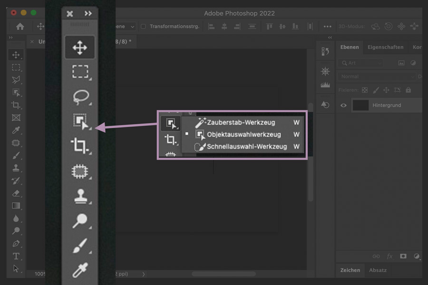Select the Crop tool in the enlarged toolbar
Viewport: 428px width, 285px height.
click(80, 145)
